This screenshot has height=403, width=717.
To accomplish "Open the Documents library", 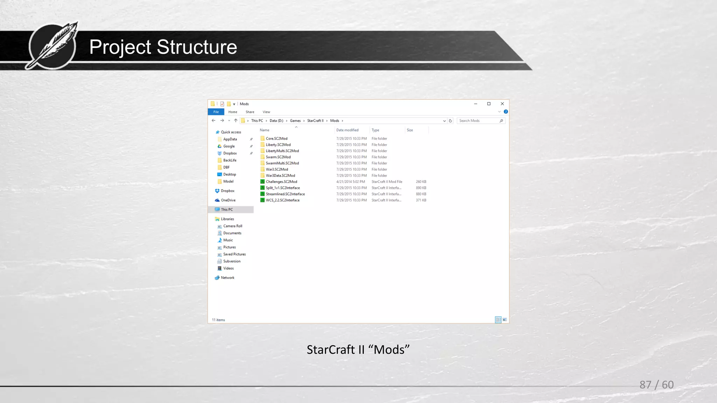I will point(232,233).
